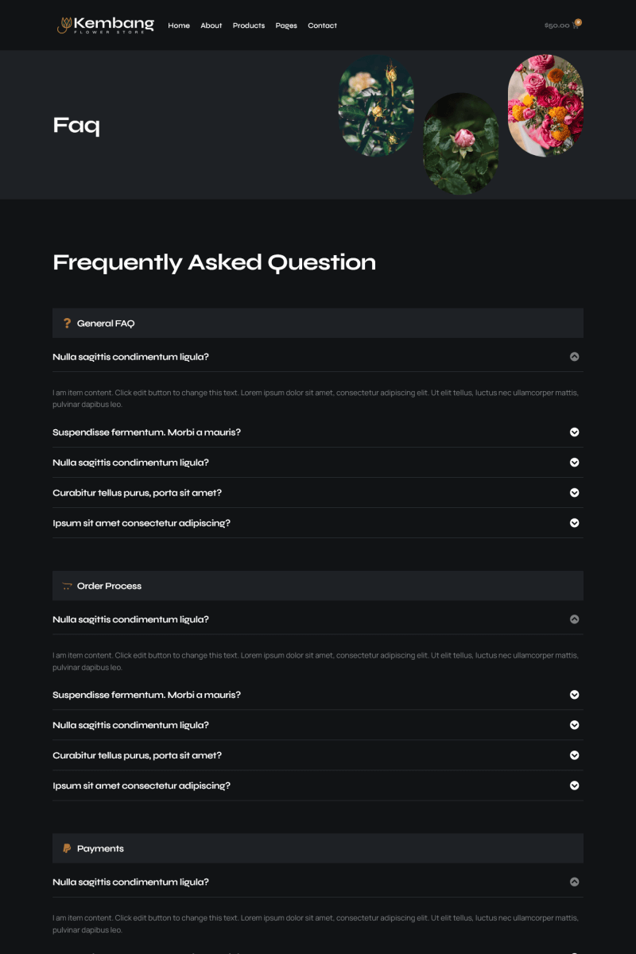Click the cart icon beside Order Process
The width and height of the screenshot is (636, 954).
pos(67,586)
